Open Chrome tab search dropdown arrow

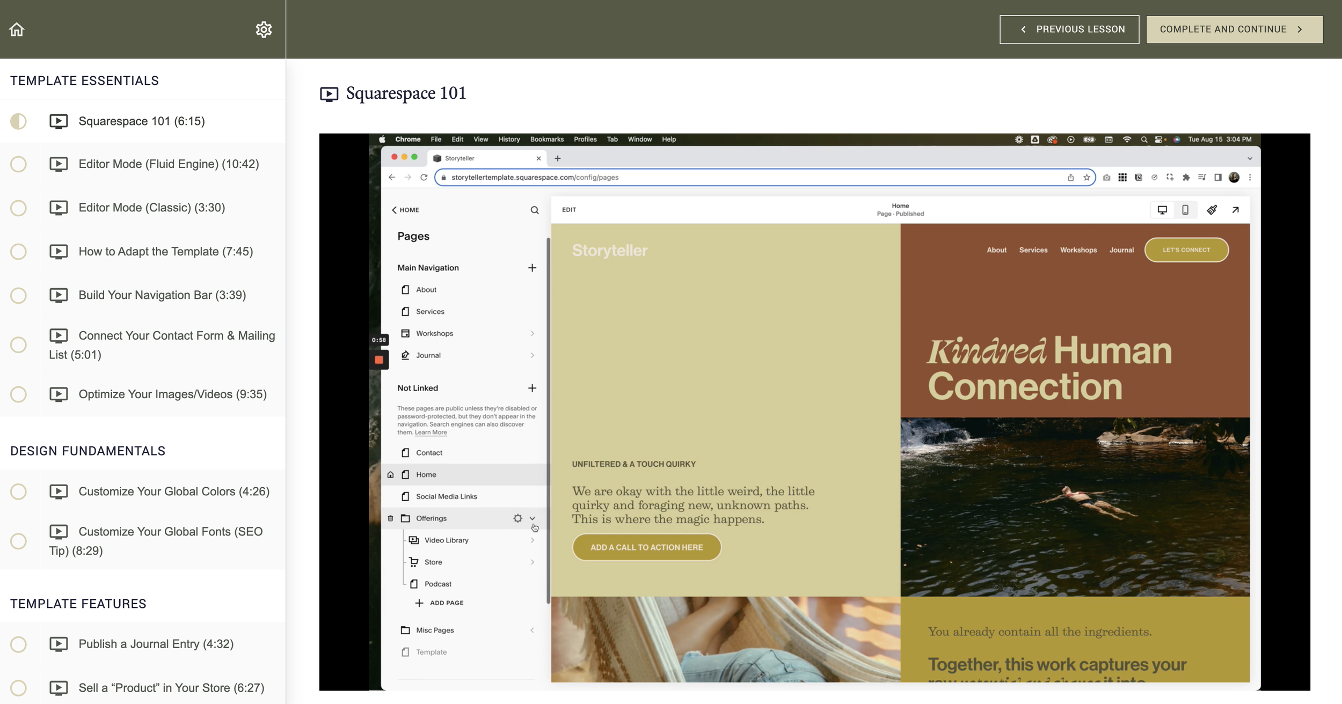(x=1250, y=159)
